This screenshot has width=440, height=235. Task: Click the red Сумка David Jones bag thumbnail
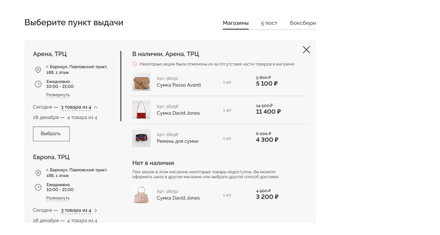pos(141,110)
